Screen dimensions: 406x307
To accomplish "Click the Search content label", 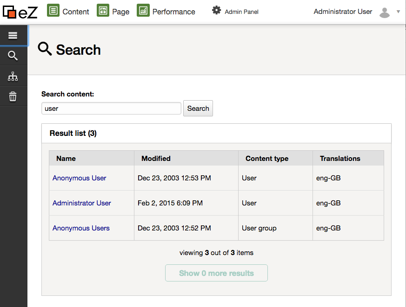I will (x=67, y=94).
